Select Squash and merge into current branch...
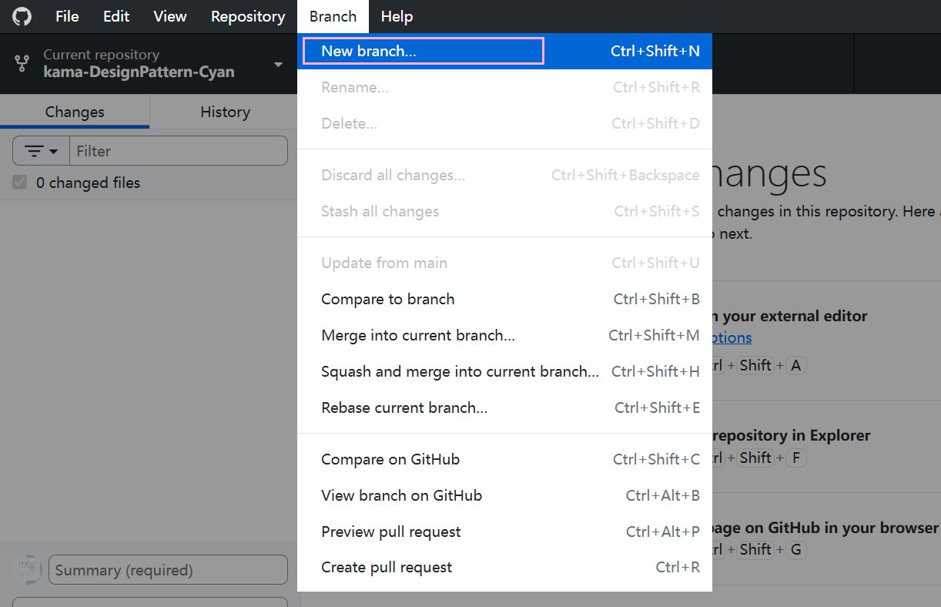This screenshot has height=607, width=941. point(504,371)
